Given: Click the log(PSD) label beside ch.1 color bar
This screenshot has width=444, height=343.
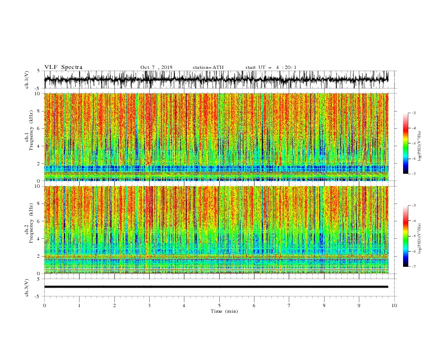Looking at the screenshot, I should coord(419,146).
